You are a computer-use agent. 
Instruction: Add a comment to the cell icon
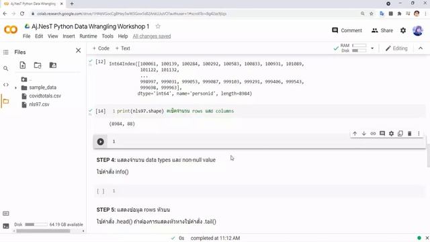tap(382, 134)
